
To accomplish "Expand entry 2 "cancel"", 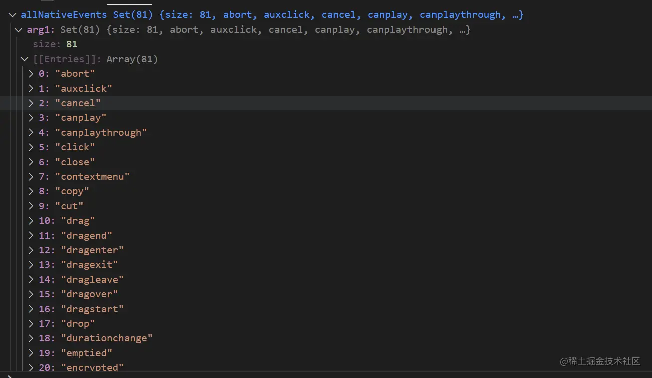I will [31, 103].
